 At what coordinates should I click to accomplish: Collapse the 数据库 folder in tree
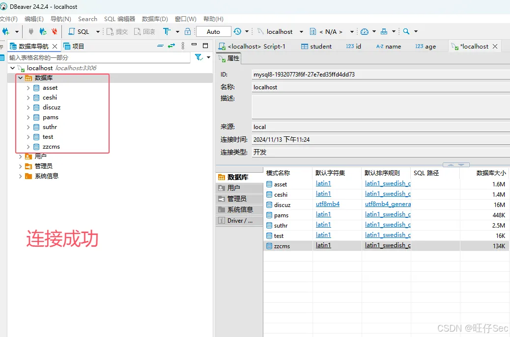[x=20, y=78]
